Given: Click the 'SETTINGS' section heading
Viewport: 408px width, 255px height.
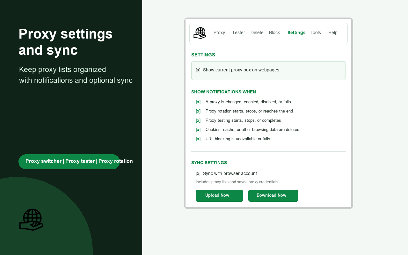Looking at the screenshot, I should 203,55.
